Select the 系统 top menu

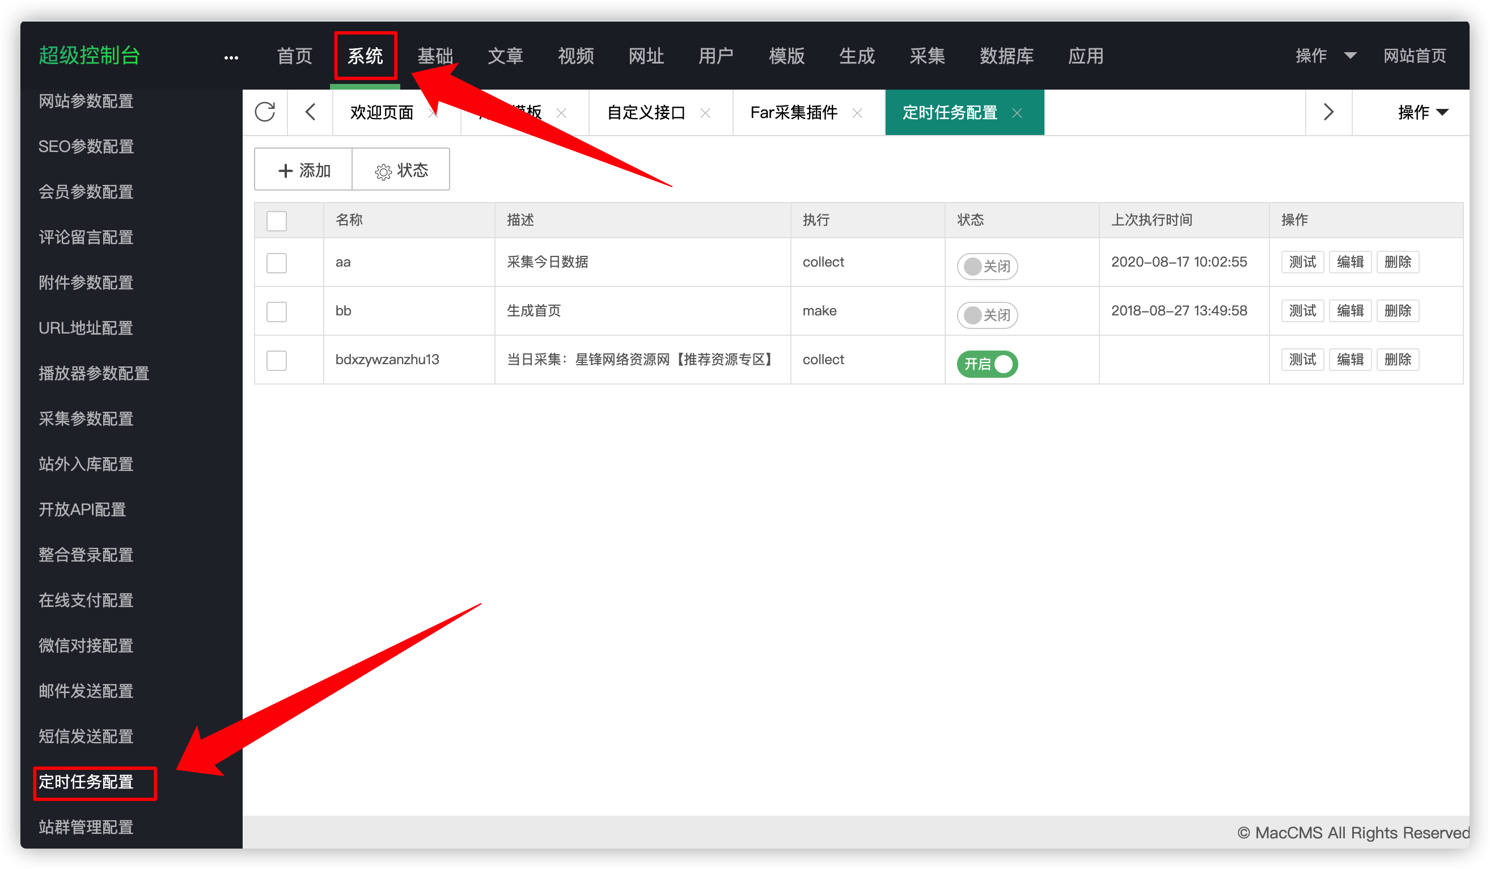click(x=365, y=56)
